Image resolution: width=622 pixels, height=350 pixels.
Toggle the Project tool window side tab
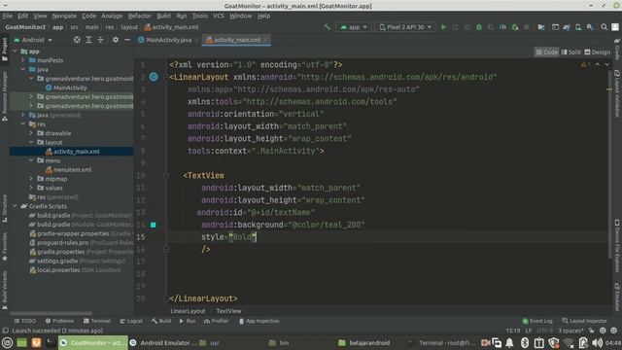pyautogui.click(x=4, y=50)
